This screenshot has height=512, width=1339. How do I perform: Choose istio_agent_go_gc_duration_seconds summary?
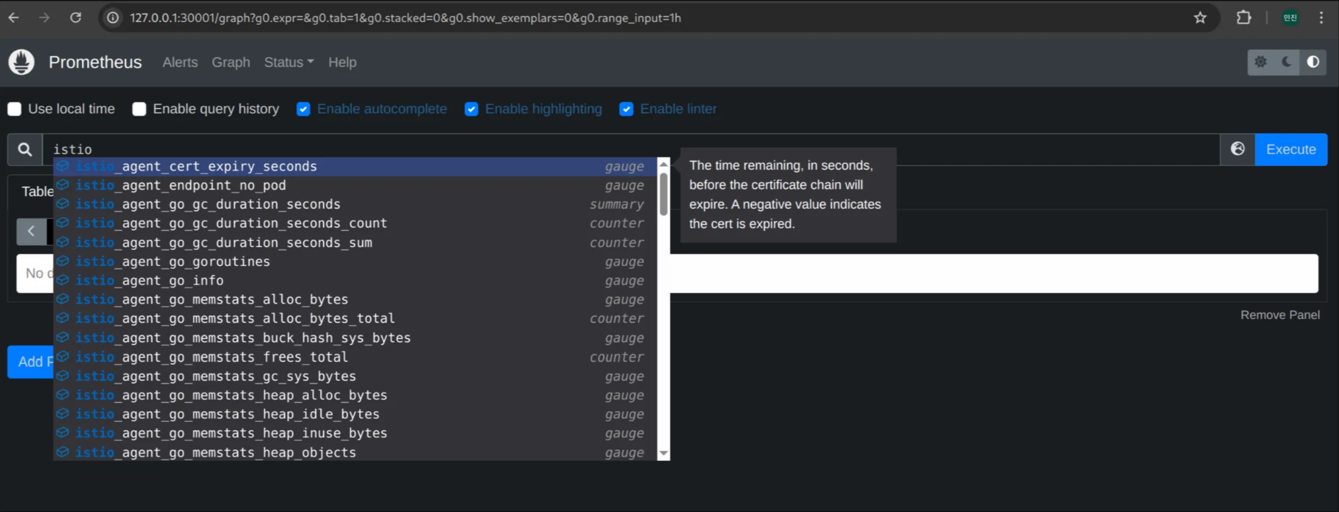coord(355,204)
